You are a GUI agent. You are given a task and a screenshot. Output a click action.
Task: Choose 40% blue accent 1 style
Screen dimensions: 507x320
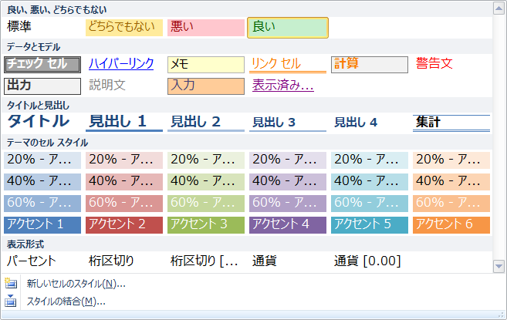pos(42,182)
